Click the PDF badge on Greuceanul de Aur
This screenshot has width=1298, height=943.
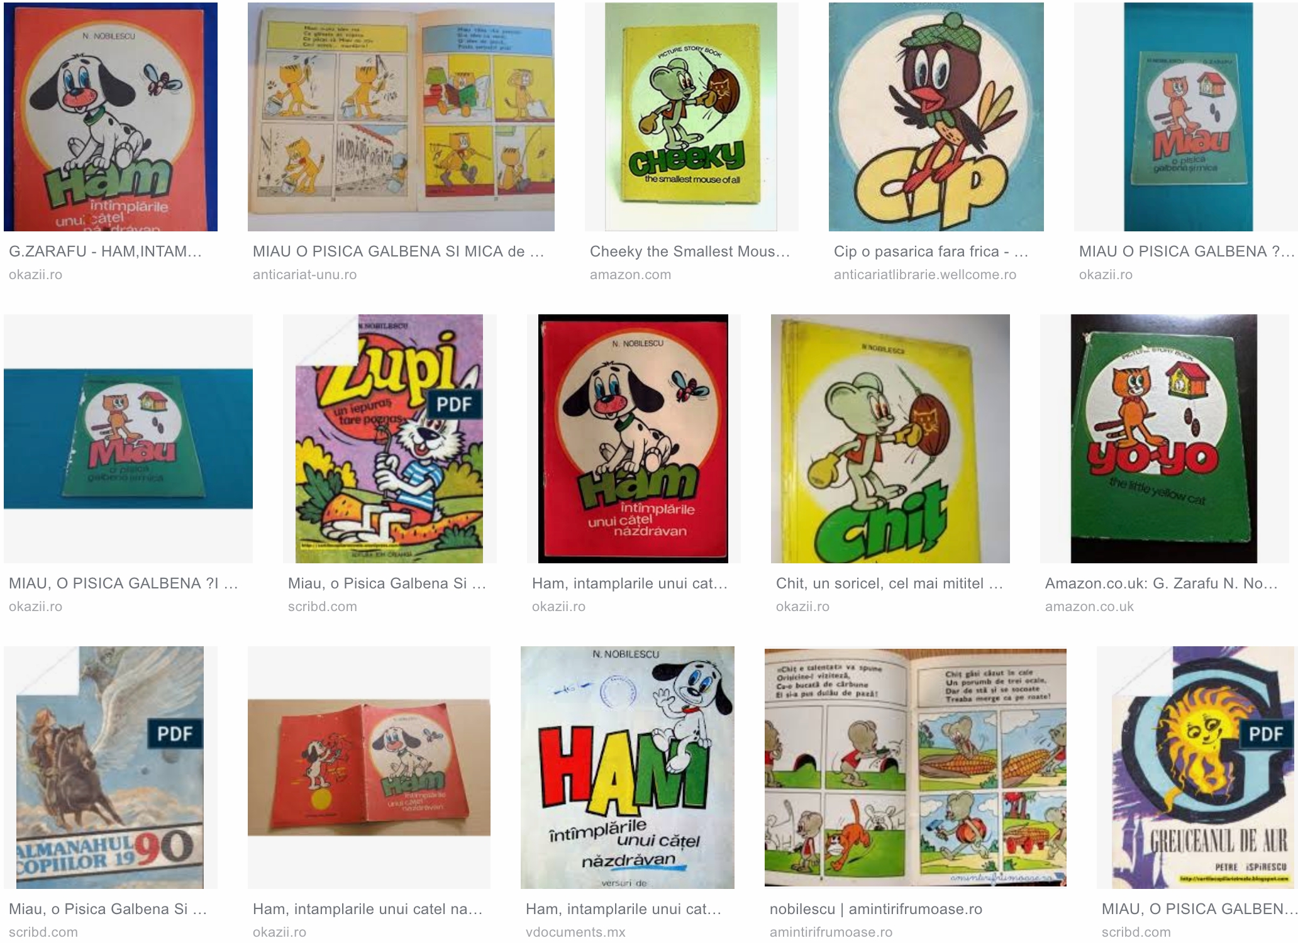tap(1266, 734)
